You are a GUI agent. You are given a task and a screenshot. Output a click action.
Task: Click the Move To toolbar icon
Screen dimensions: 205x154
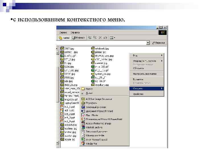[x=90, y=38]
